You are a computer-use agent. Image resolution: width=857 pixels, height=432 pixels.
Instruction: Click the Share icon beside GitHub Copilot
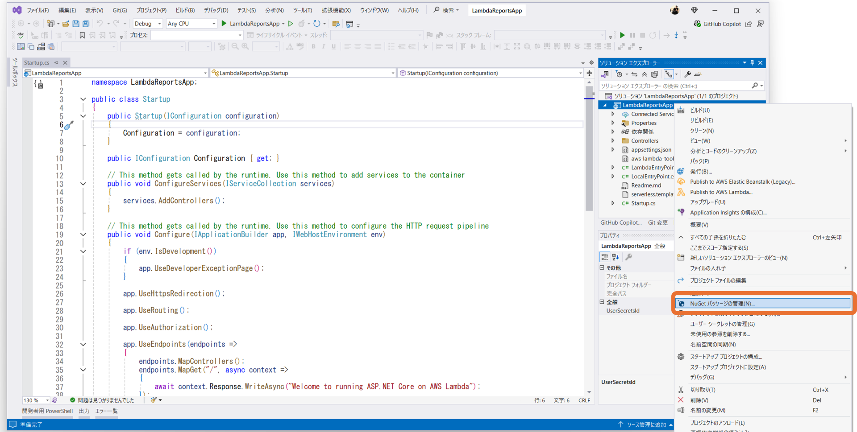(749, 24)
